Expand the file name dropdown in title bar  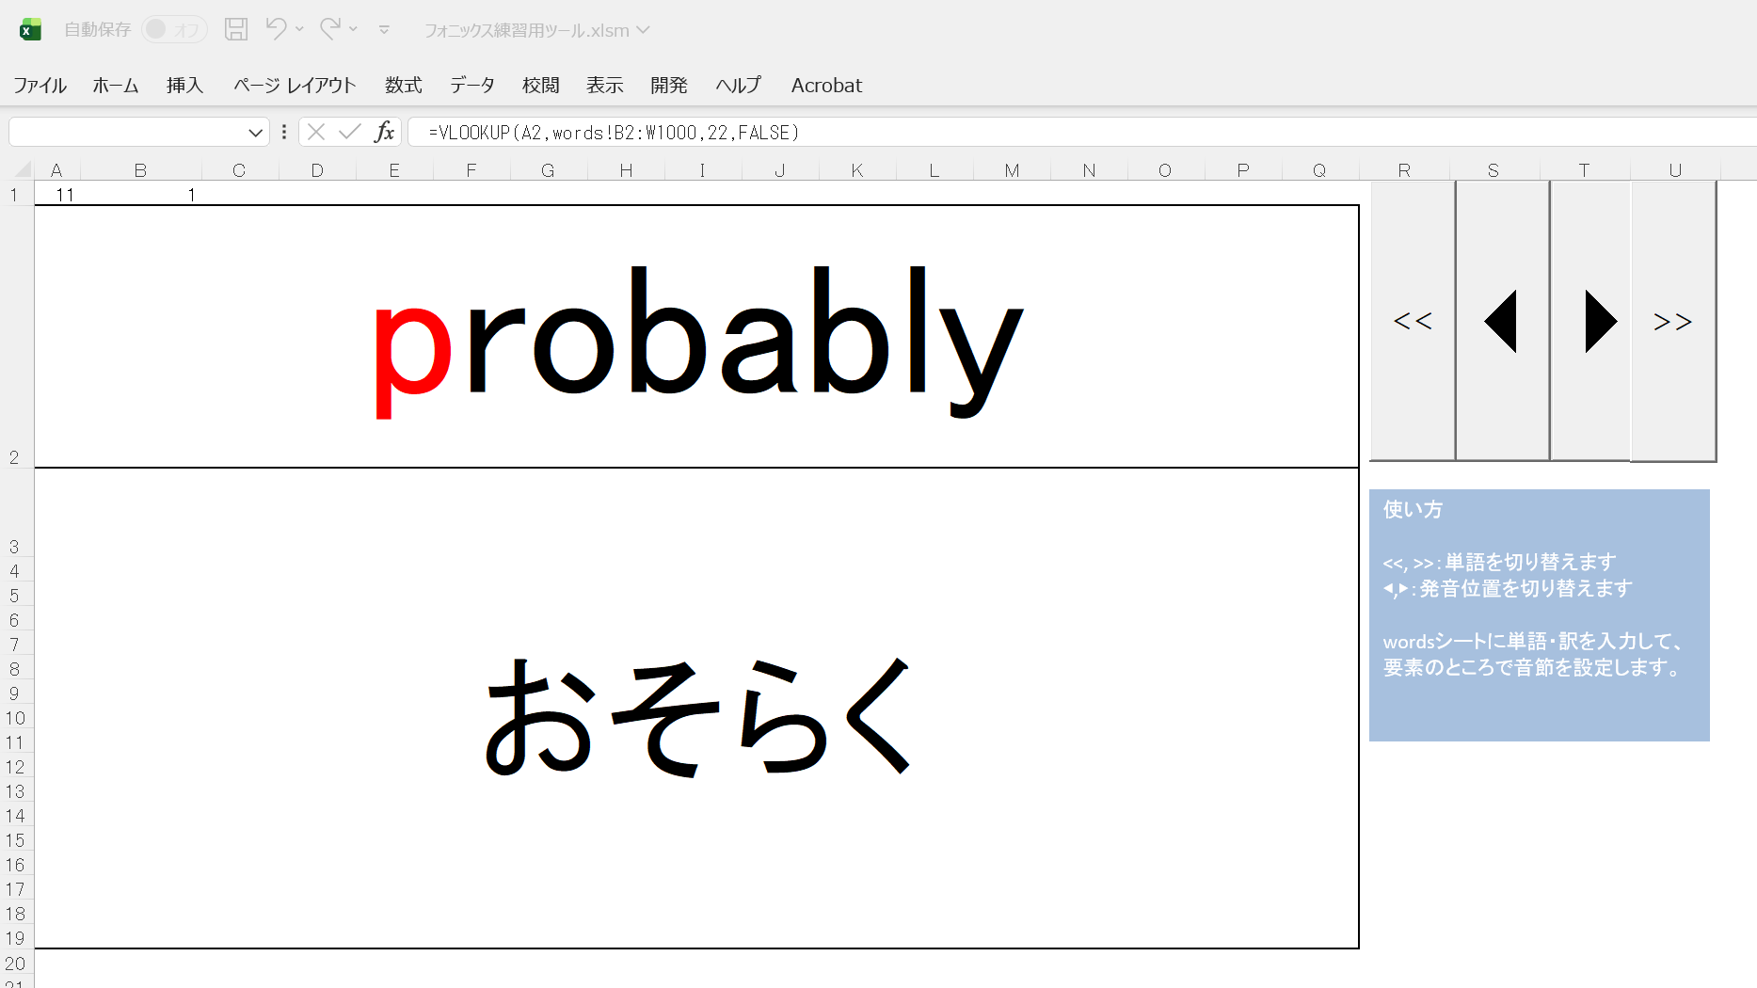pos(644,30)
